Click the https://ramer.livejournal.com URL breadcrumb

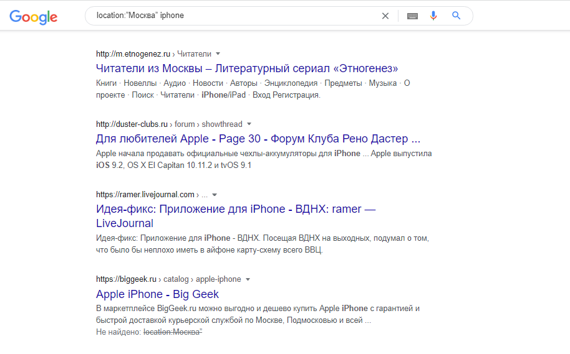pyautogui.click(x=145, y=194)
